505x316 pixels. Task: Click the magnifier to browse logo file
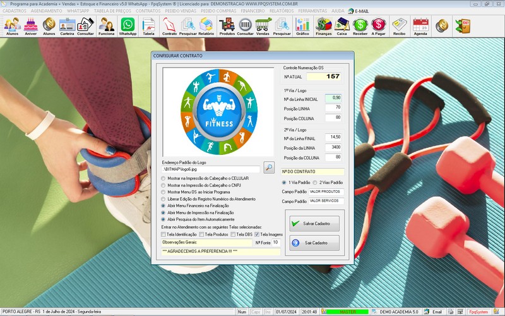pyautogui.click(x=269, y=167)
